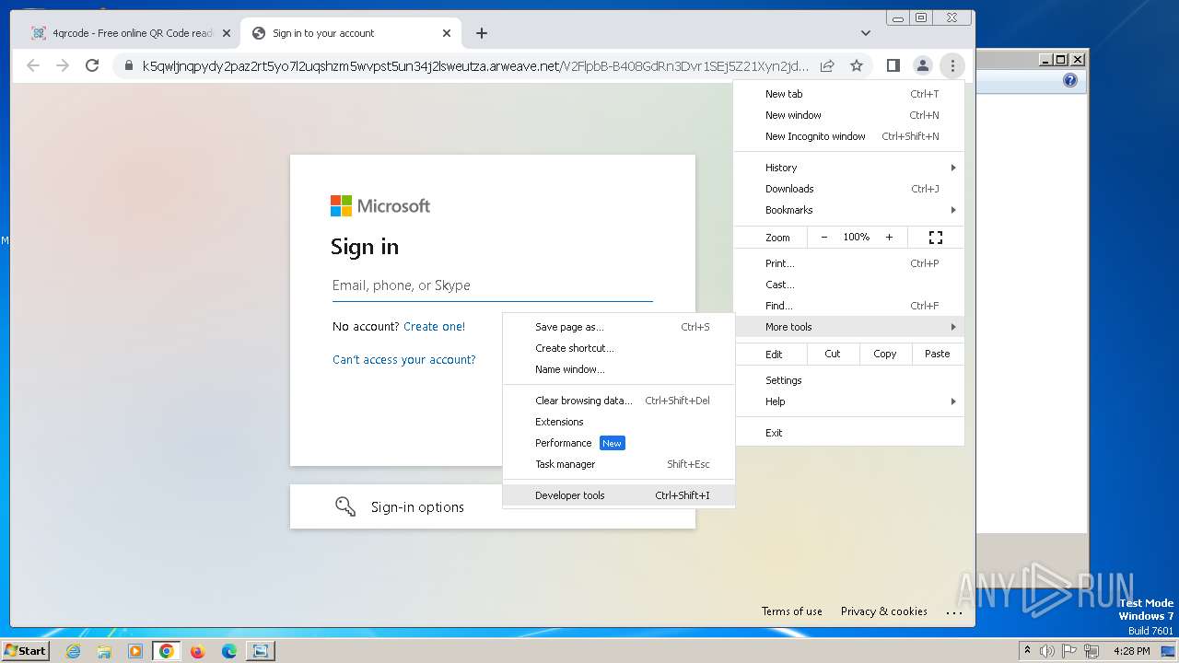Select New tab menu item
Viewport: 1179px width, 663px height.
[849, 94]
